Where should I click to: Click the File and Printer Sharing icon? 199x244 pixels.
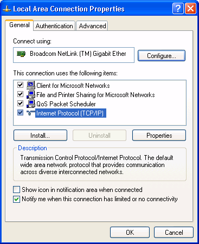click(31, 94)
